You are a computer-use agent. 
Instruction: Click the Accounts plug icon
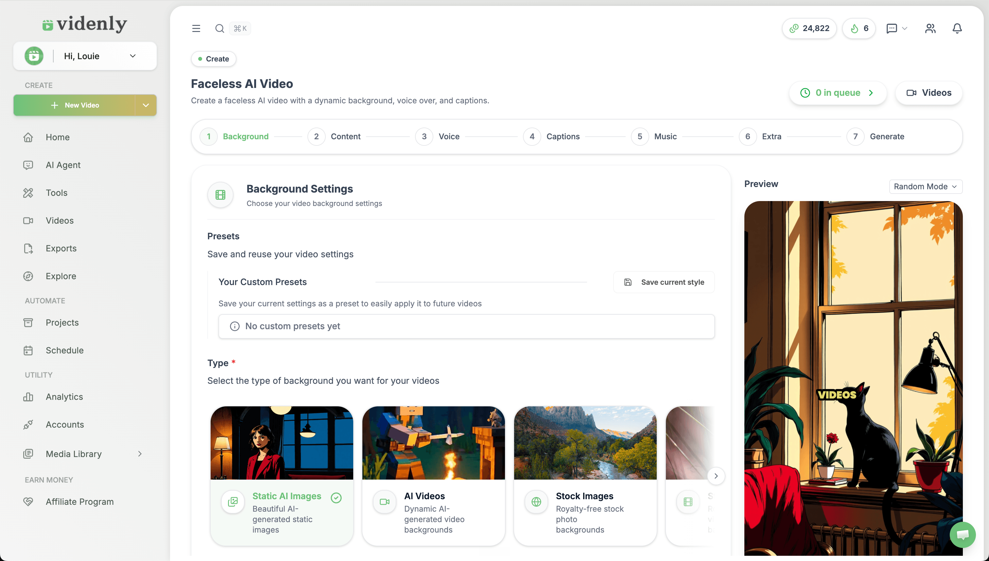28,425
